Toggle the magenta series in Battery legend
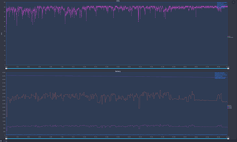Screen dimensions: 237x142 point(229,108)
